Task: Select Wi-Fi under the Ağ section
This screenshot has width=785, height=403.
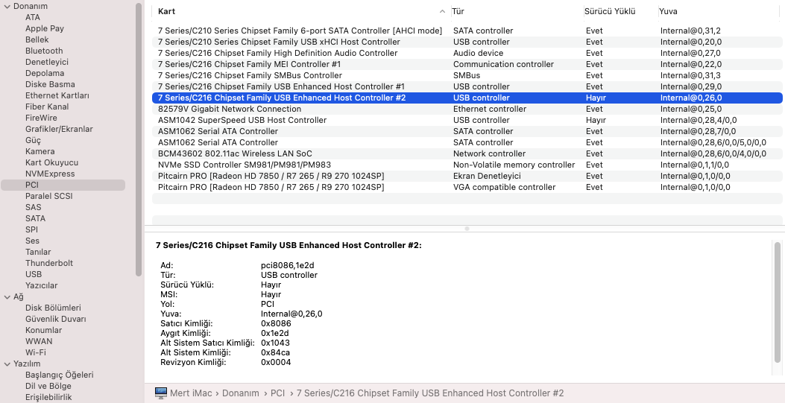Action: click(36, 352)
